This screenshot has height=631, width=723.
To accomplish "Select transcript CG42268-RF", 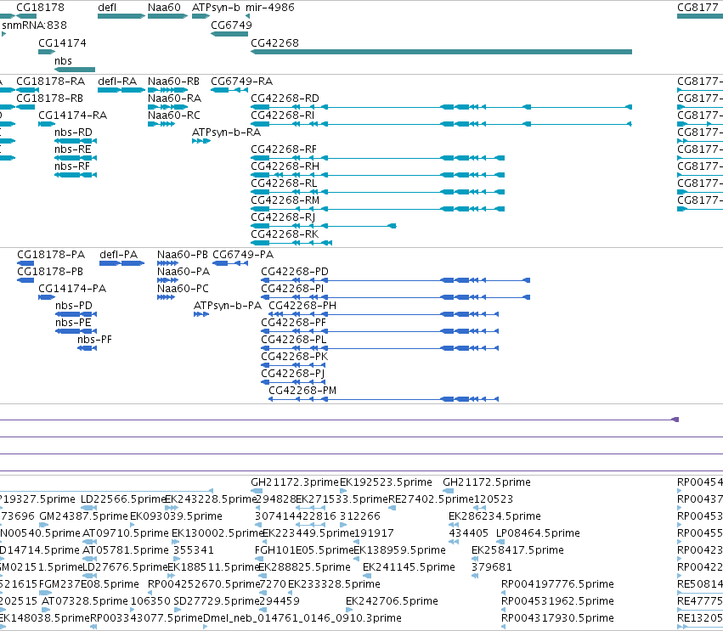I will click(x=284, y=149).
